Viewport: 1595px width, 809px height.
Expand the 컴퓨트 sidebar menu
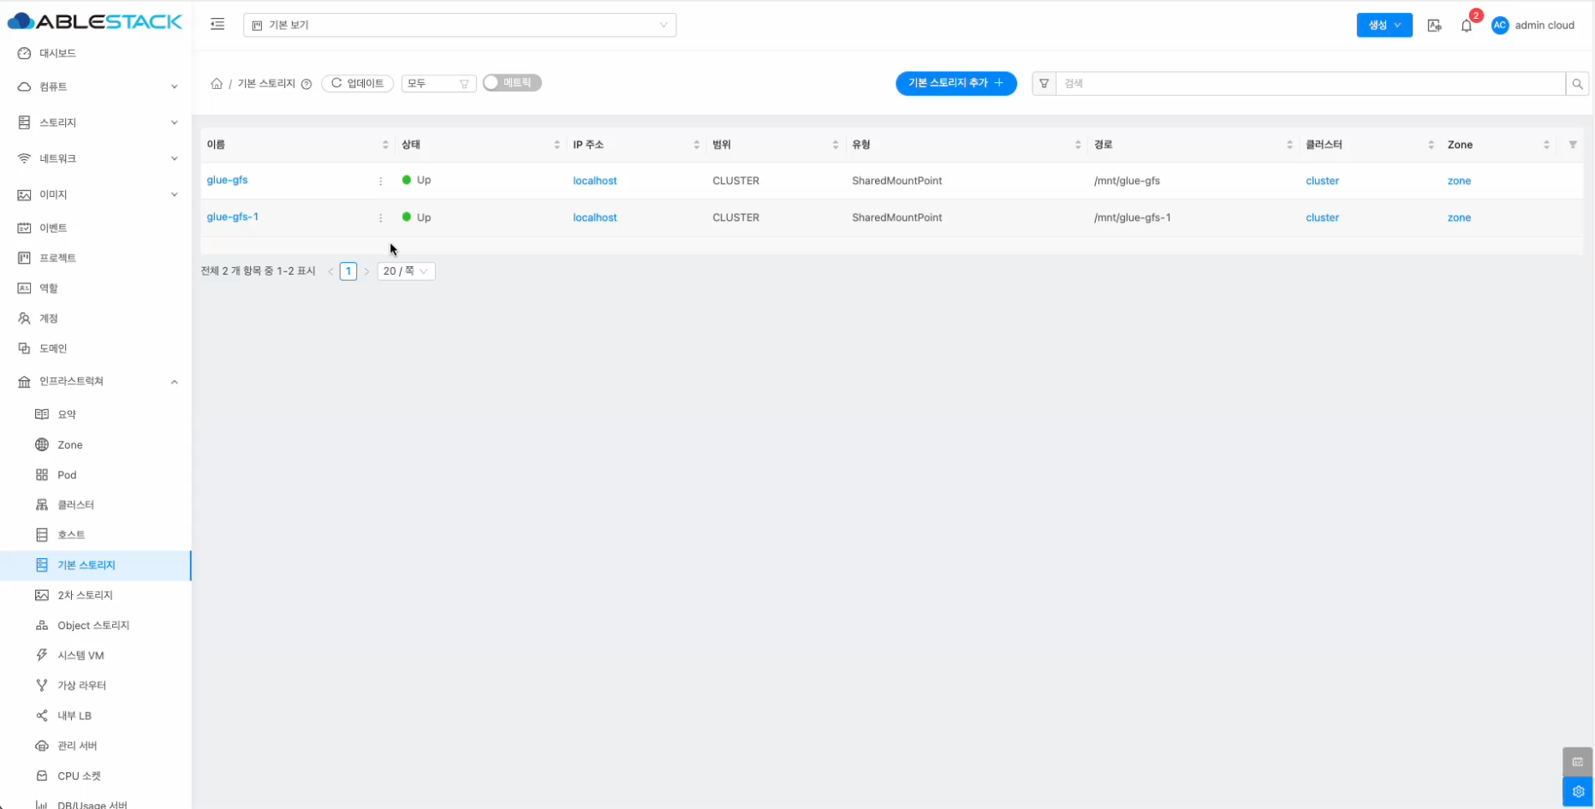pyautogui.click(x=96, y=86)
